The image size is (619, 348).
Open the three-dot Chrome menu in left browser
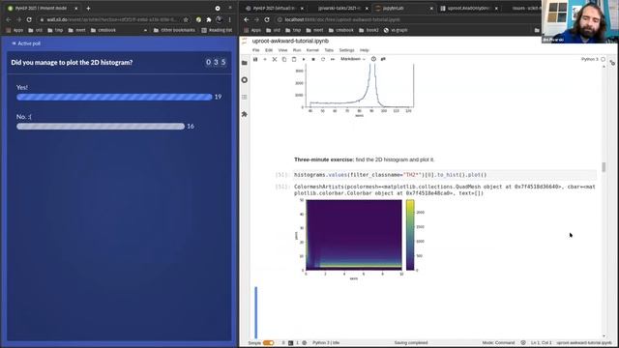[x=230, y=19]
